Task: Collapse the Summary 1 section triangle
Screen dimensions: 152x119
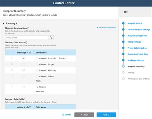Action: click(4, 23)
